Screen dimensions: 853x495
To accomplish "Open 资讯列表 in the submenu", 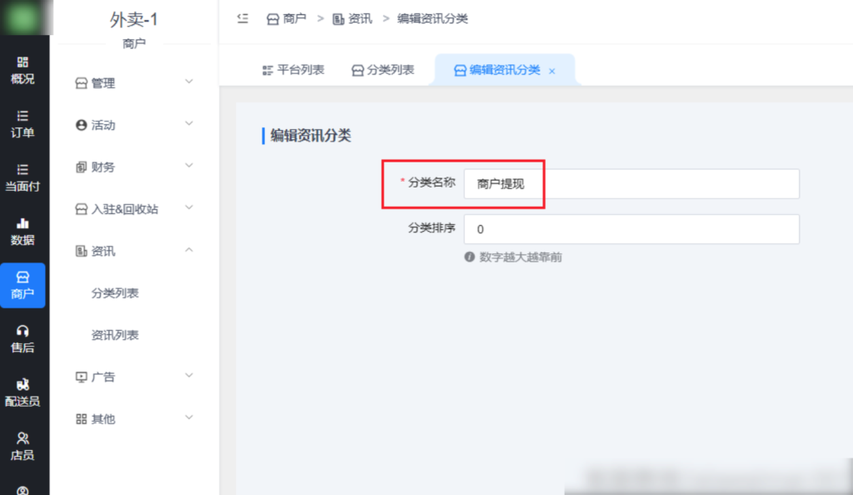I will click(115, 335).
